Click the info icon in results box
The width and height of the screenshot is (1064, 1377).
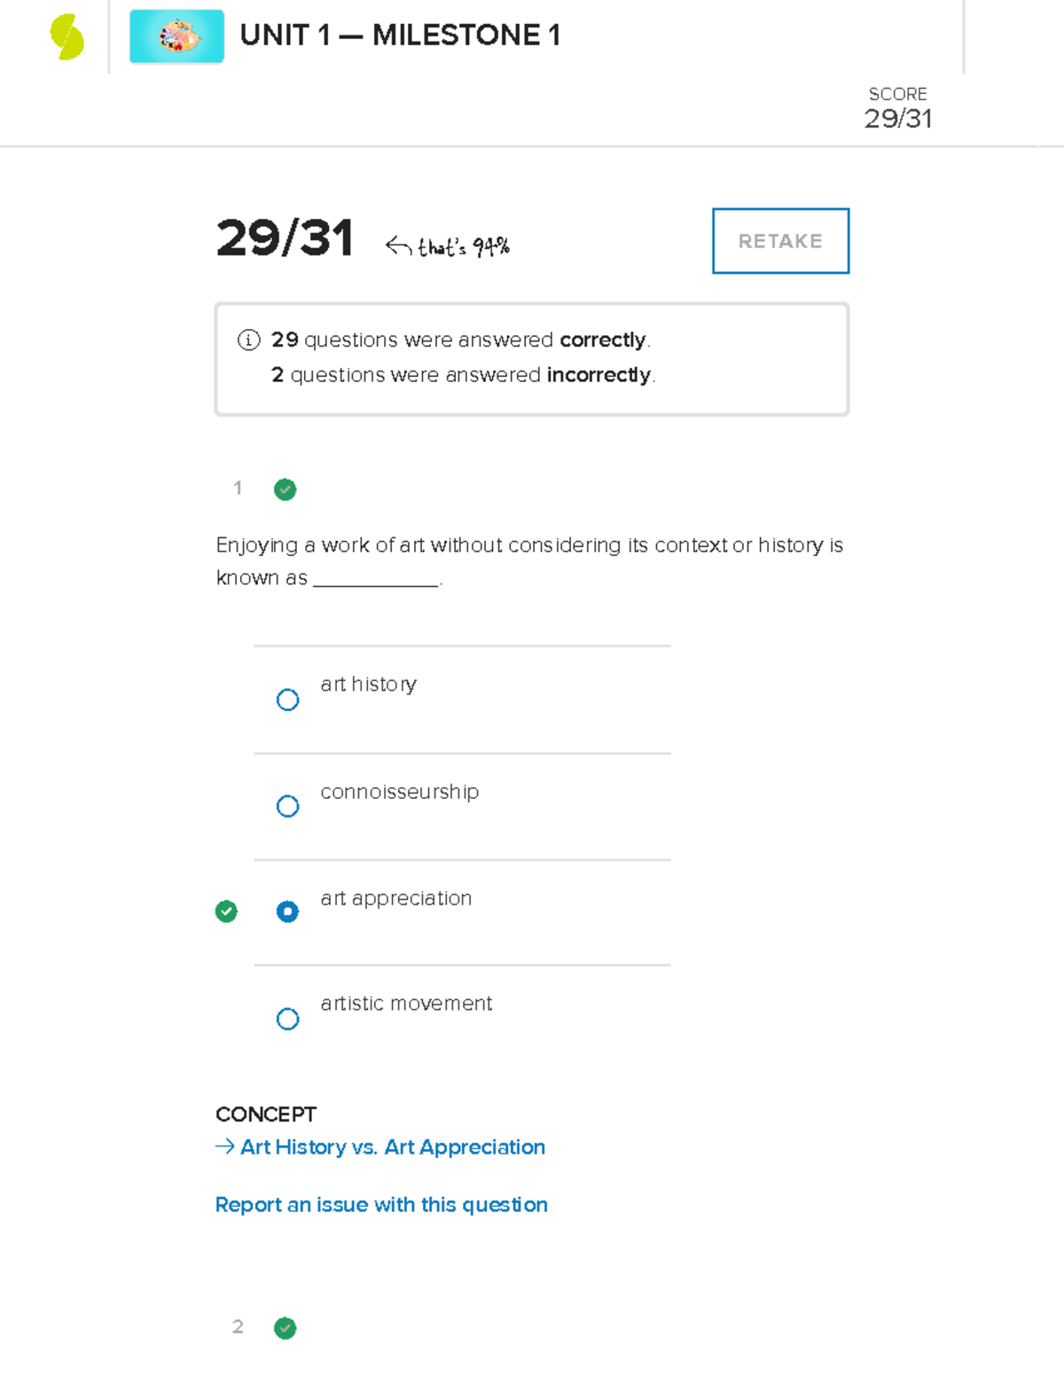248,340
